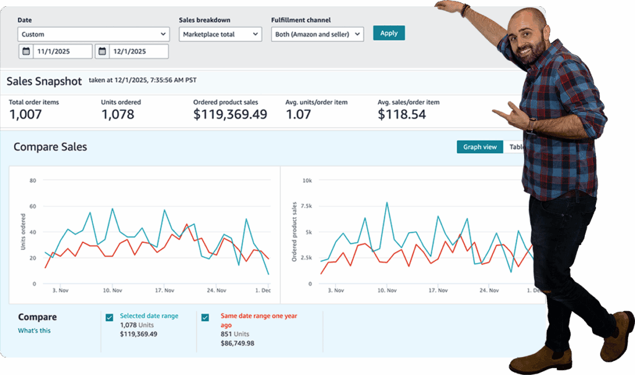Open the What's this link
This screenshot has height=375, width=635.
(x=34, y=330)
